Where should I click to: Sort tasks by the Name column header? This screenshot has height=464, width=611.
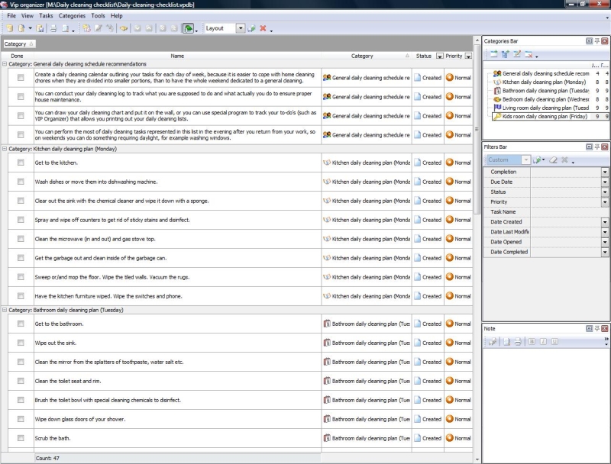177,56
